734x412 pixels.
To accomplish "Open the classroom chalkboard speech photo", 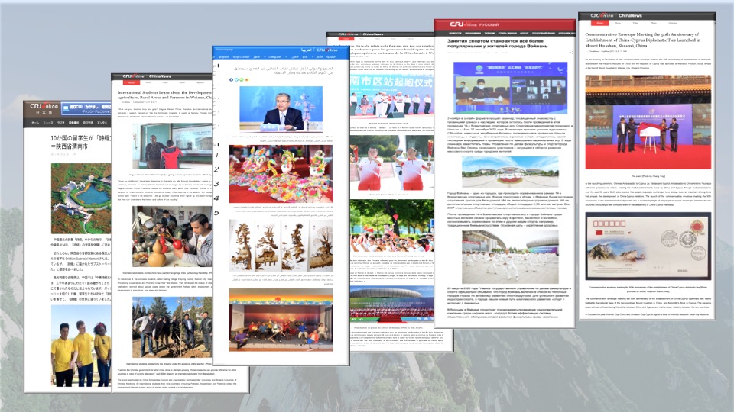I will pos(172,145).
